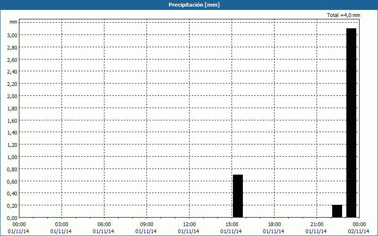378x236 pixels.
Task: Click the 1,20 y-axis value
Action: click(x=13, y=145)
